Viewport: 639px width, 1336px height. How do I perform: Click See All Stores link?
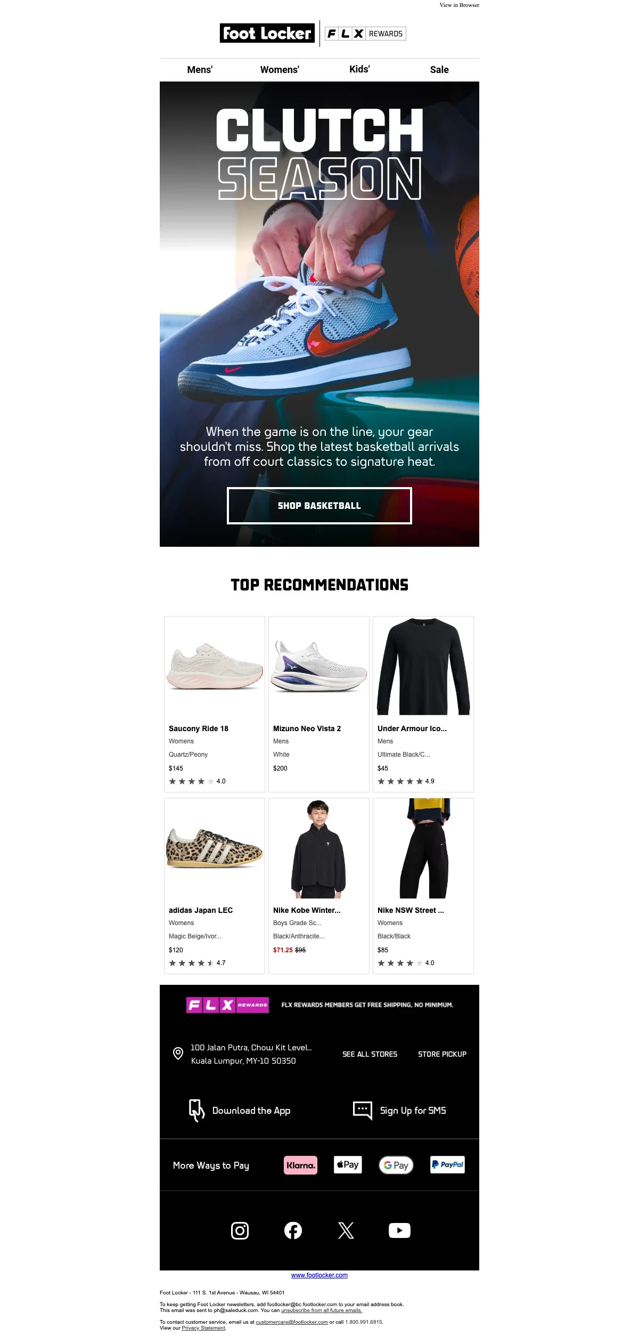pos(370,1054)
